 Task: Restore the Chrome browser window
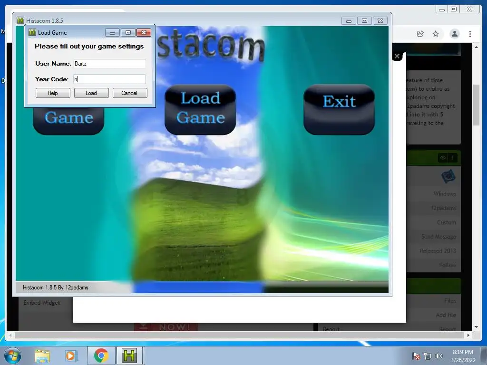coord(454,10)
